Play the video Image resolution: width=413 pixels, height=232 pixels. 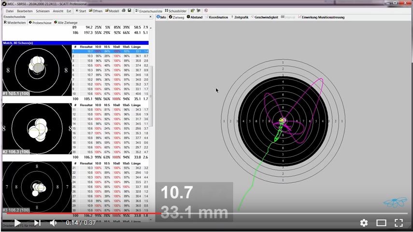pyautogui.click(x=17, y=223)
